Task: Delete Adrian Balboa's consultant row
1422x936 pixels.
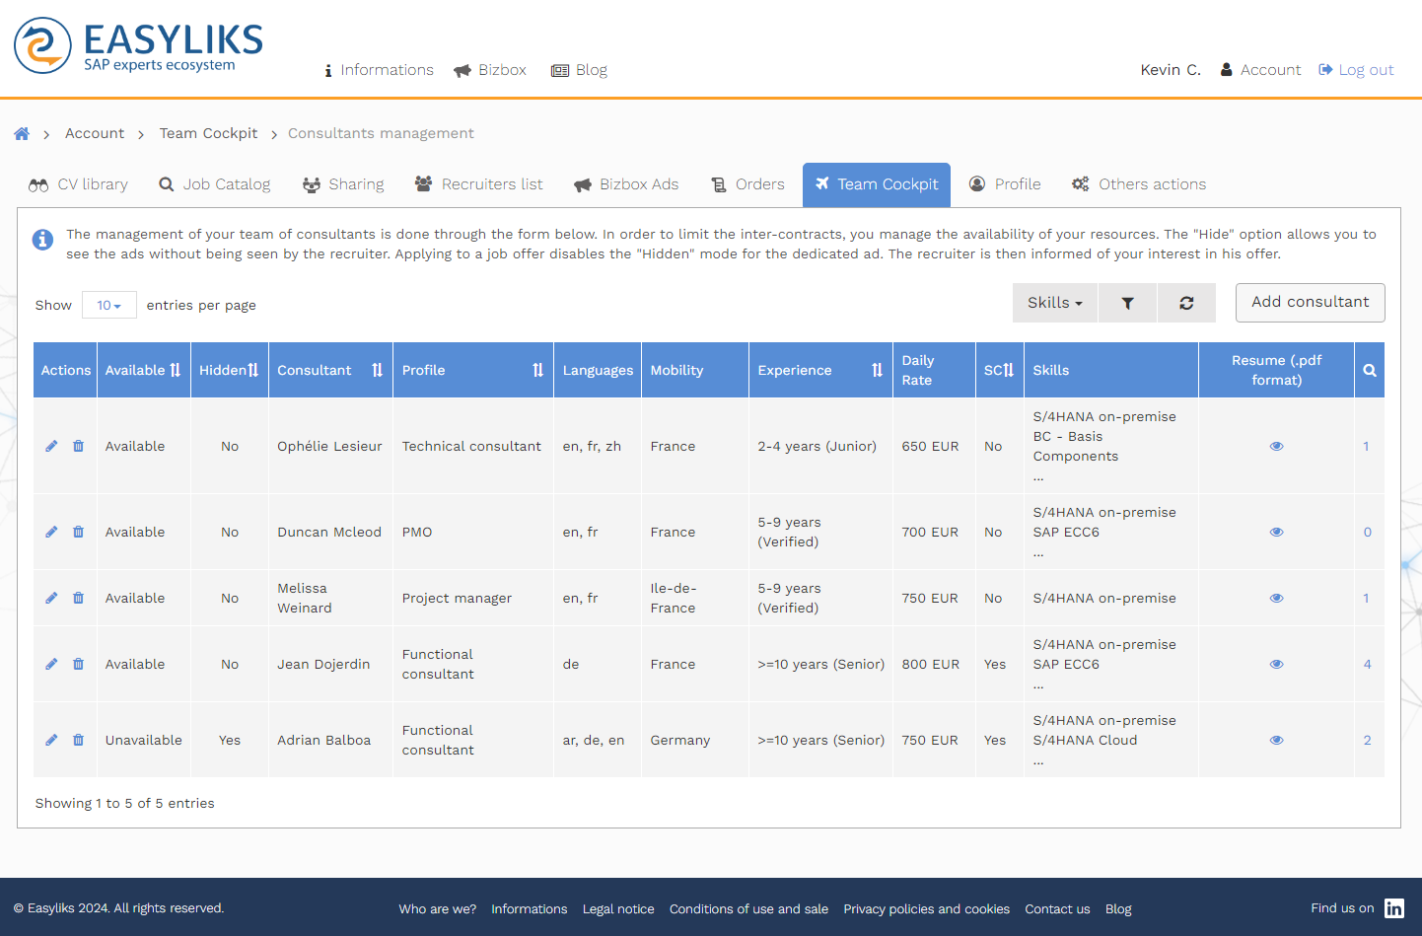Action: click(79, 741)
